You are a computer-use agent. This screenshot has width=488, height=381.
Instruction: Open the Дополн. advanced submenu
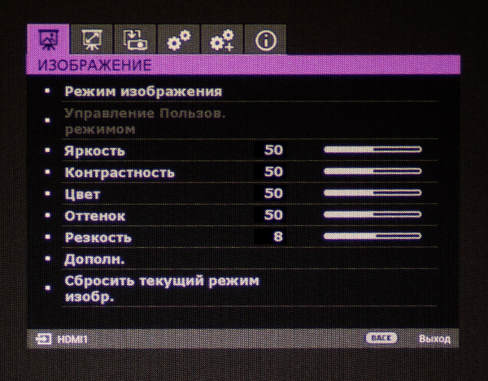(x=94, y=260)
